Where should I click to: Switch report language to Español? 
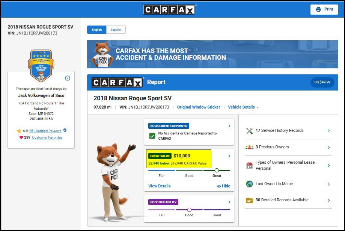click(116, 30)
